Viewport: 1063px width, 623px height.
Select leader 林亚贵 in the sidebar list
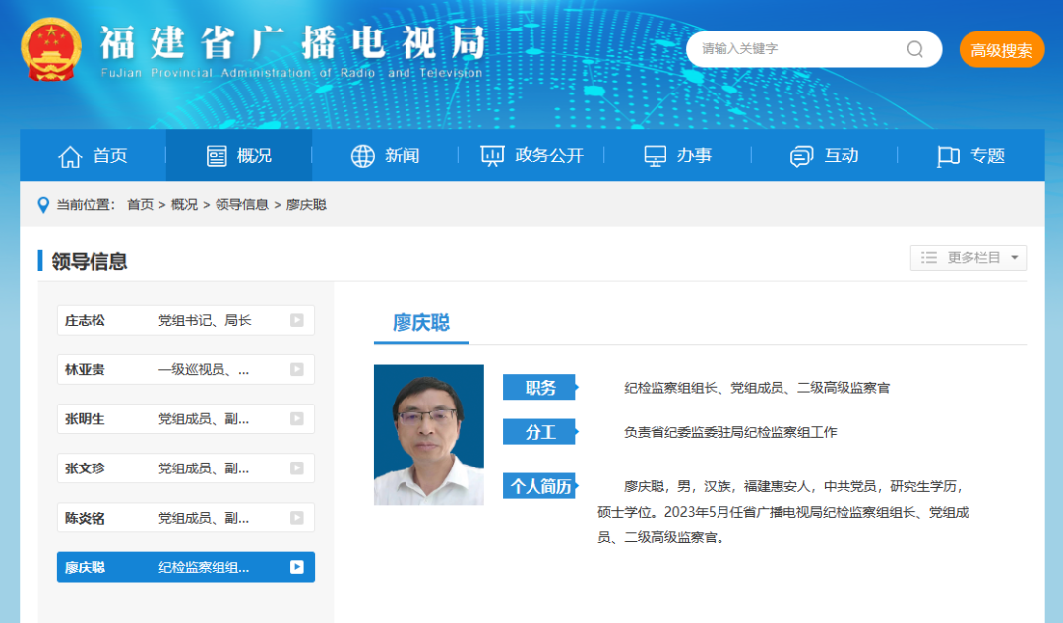point(186,369)
